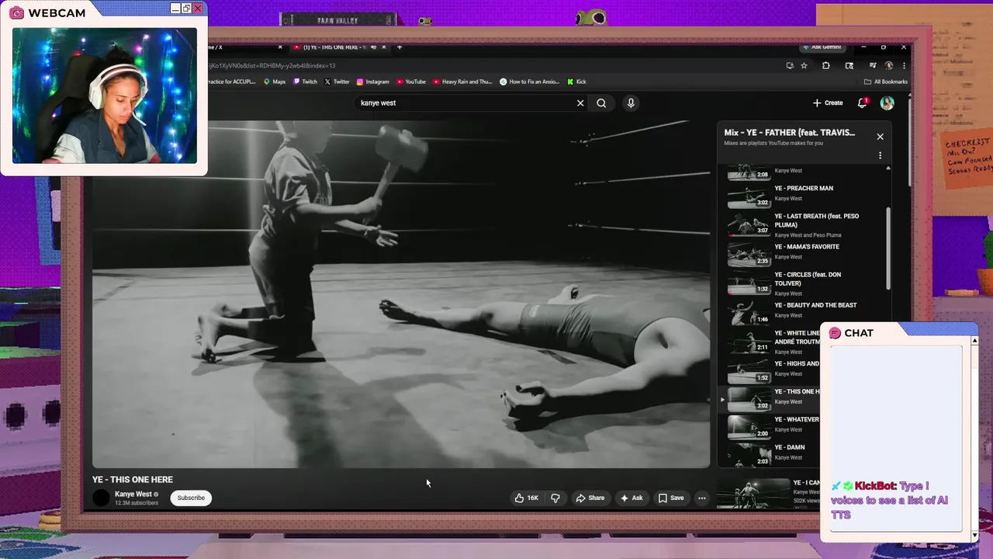
Task: Click the Ask button under video
Action: tap(631, 498)
